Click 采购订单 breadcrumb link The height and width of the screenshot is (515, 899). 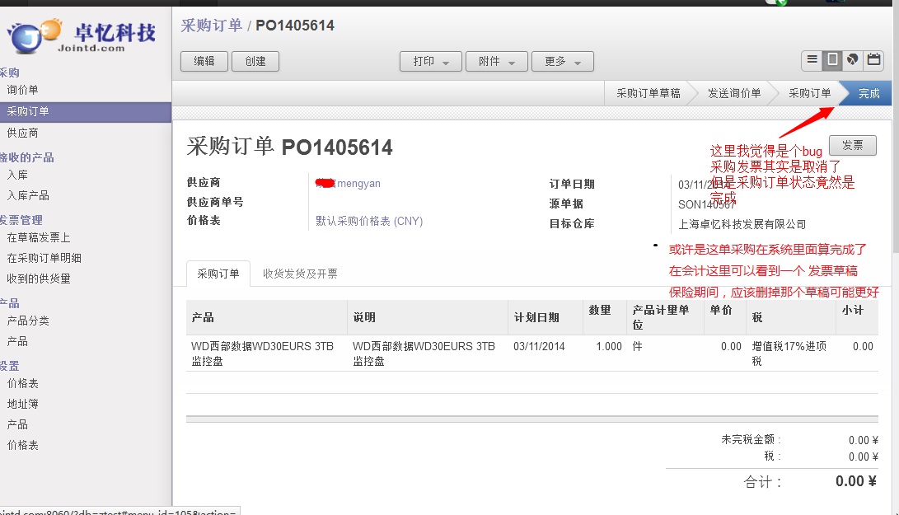tap(211, 26)
